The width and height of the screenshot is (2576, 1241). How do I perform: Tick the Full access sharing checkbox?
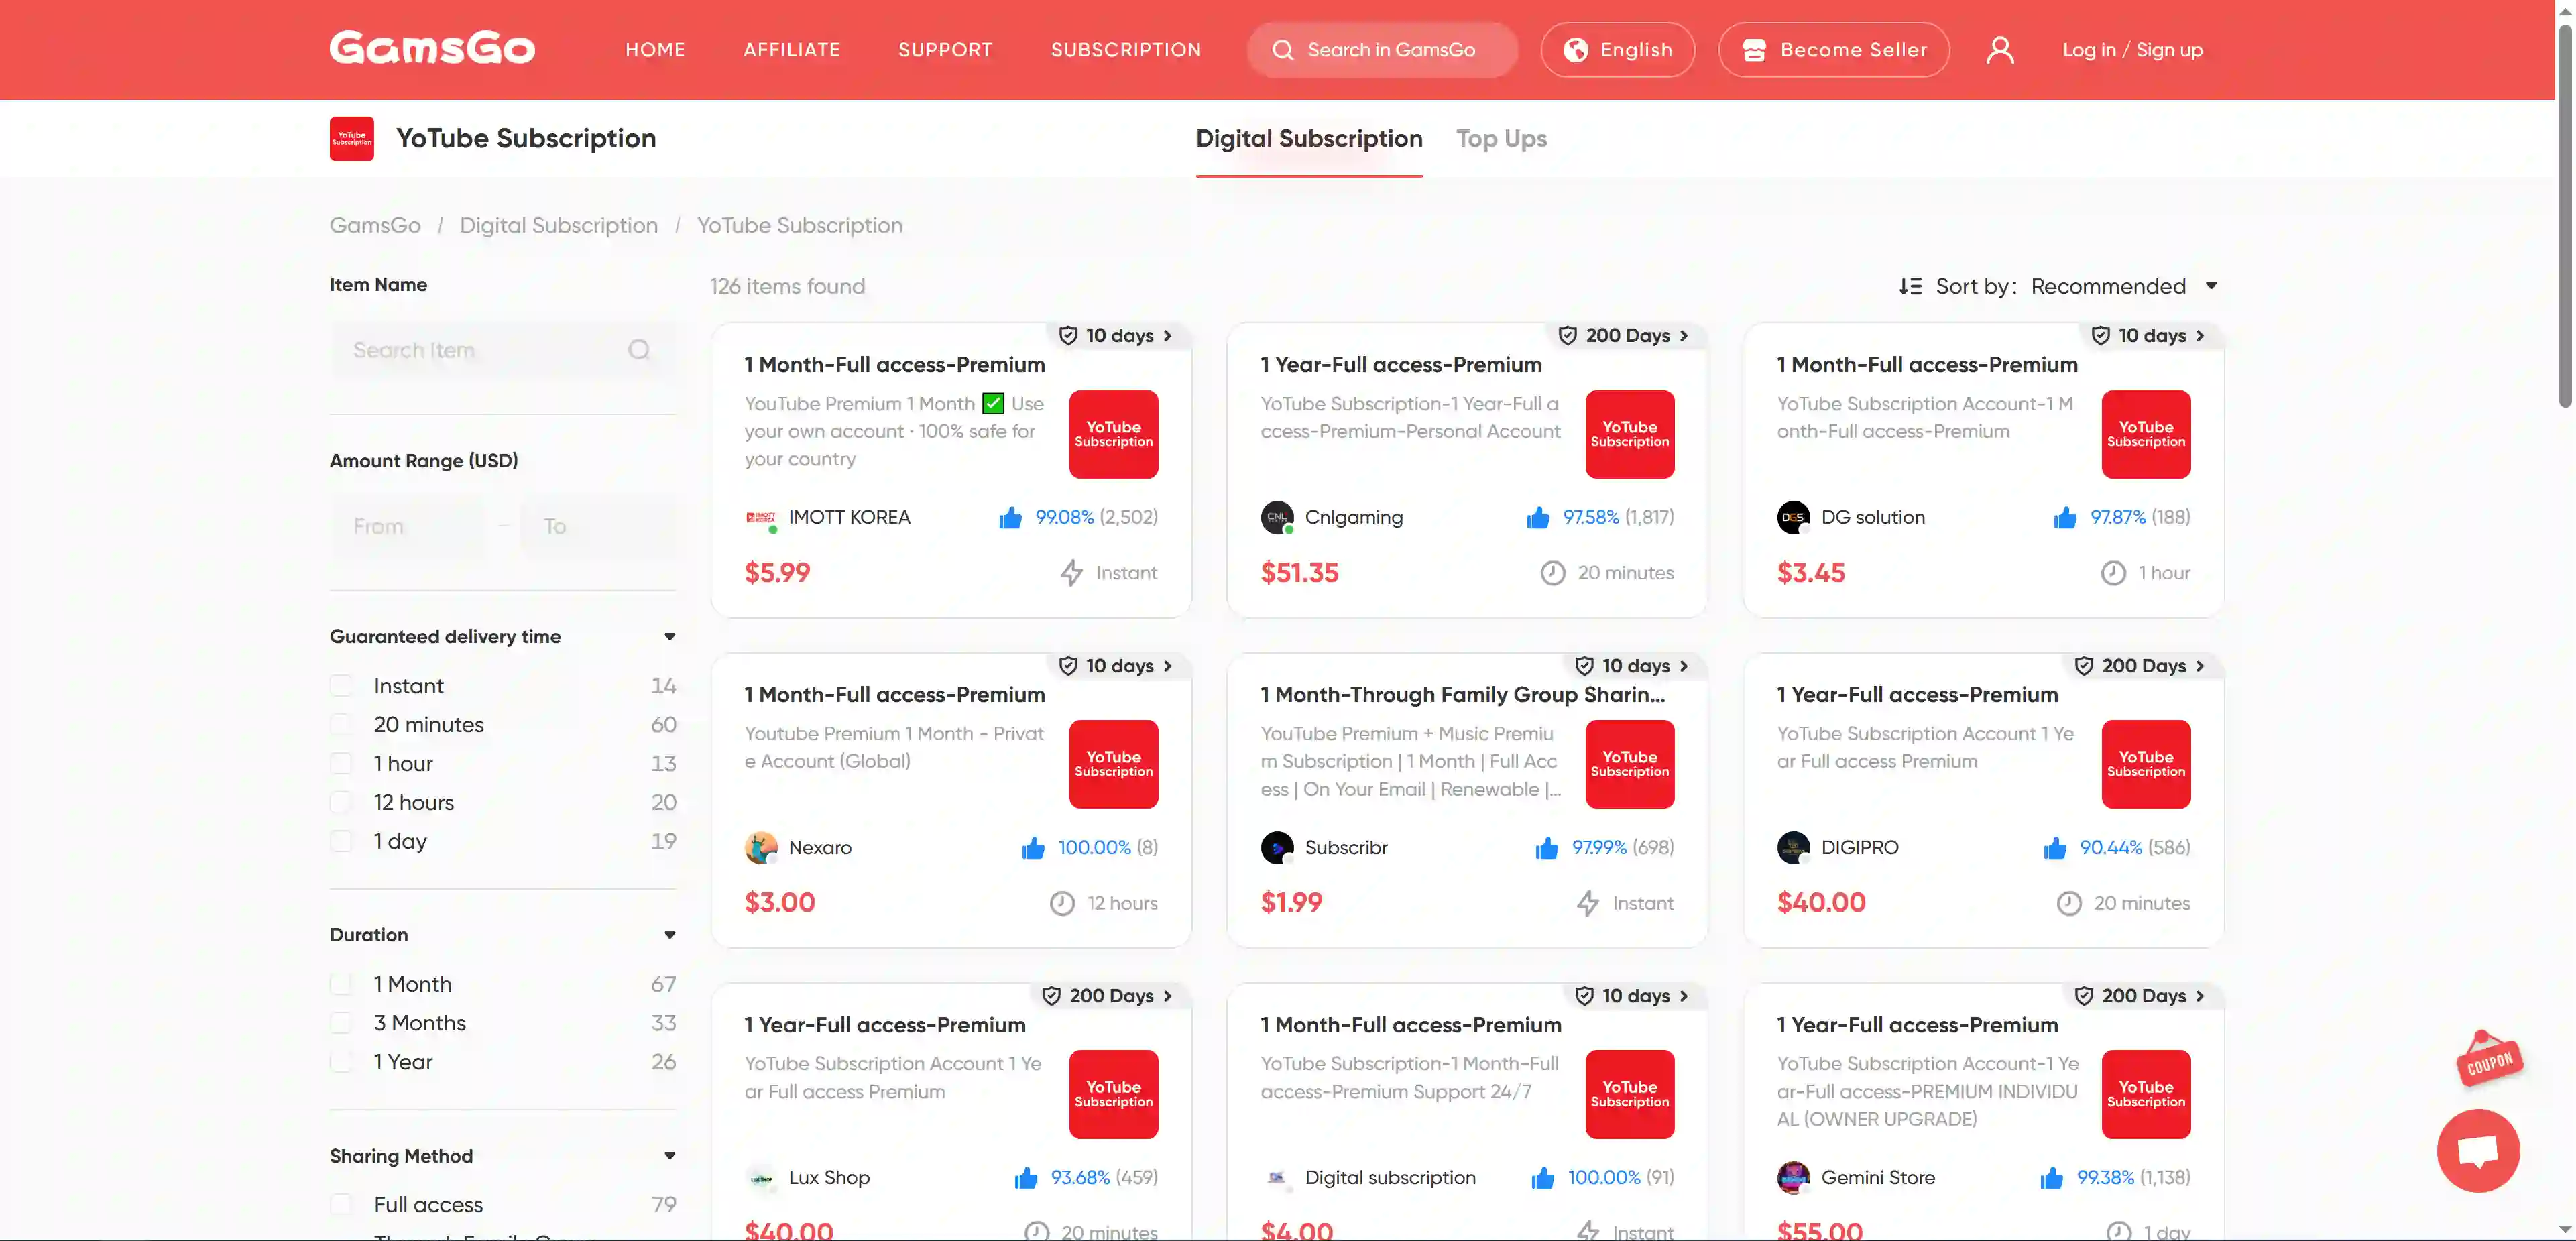[342, 1205]
